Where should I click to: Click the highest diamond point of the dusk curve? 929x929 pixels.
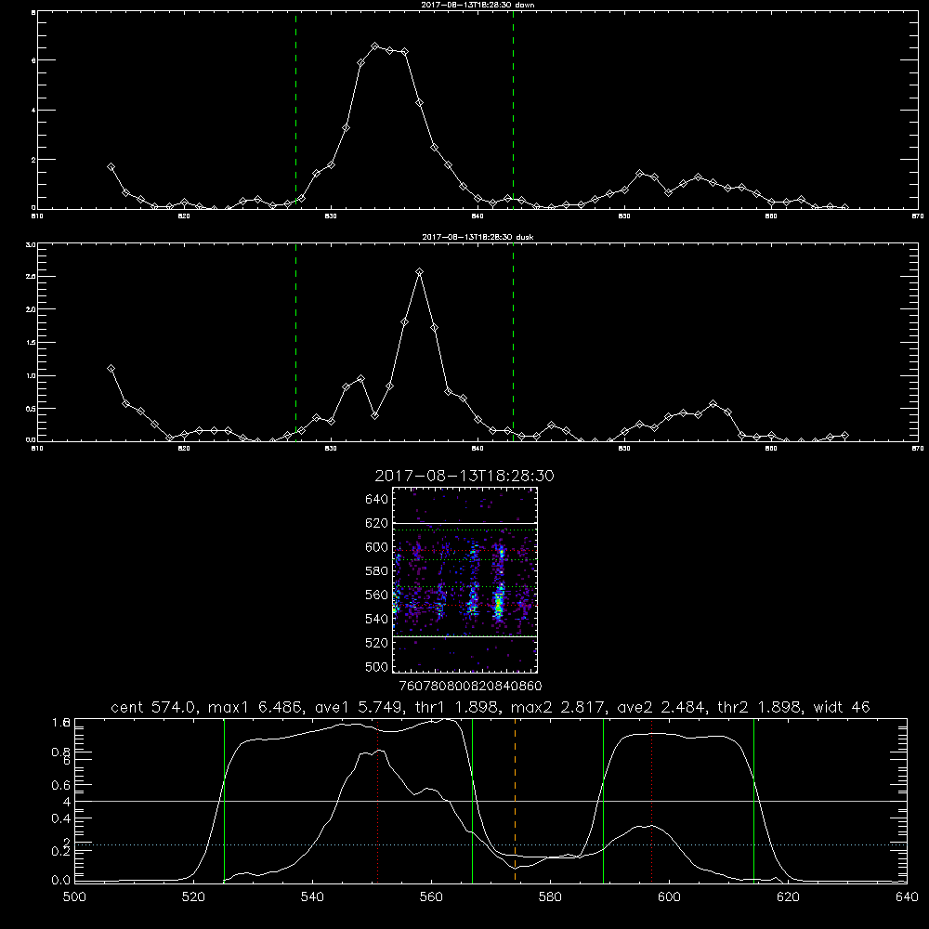pos(420,272)
